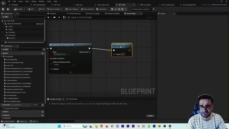Compile the BP_Tank blueprint

pyautogui.click(x=18, y=9)
